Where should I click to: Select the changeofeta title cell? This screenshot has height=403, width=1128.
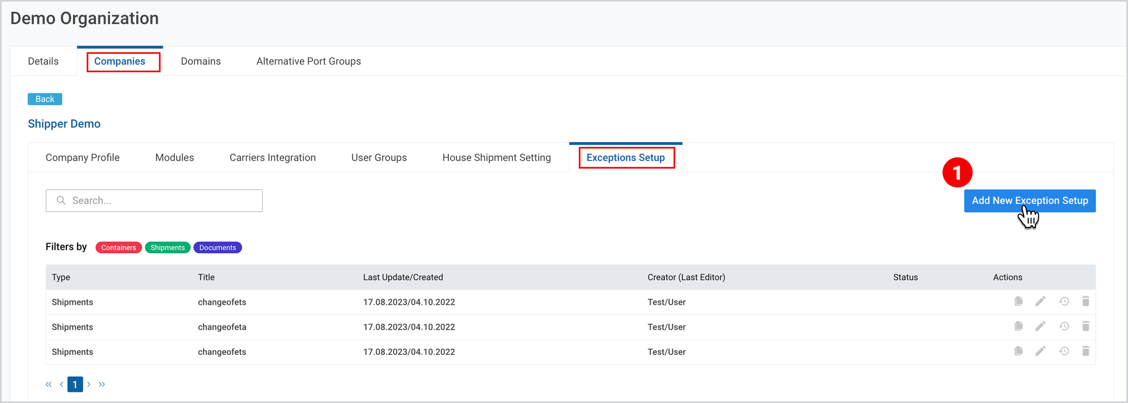(x=222, y=327)
